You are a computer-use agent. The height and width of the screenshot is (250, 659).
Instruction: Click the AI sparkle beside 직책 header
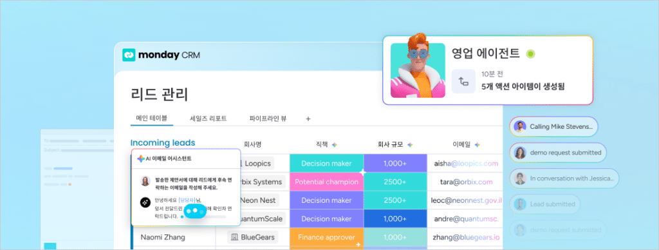[x=335, y=144]
